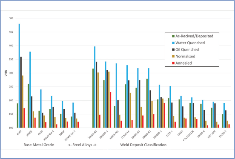Select the 'E7018' x-axis label
Image resolution: width=235 pixels, height=159 pixels.
pos(181,133)
